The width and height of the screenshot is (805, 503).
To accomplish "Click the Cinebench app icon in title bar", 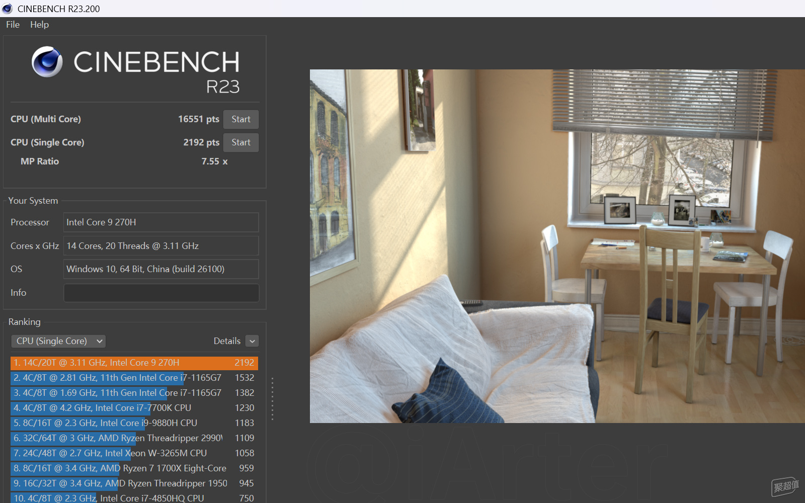I will click(7, 9).
